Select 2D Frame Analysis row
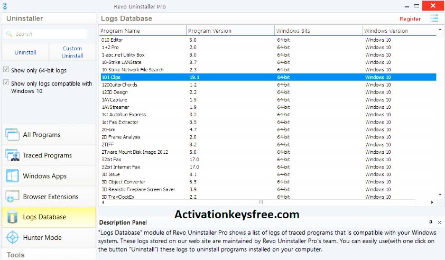The width and height of the screenshot is (445, 260). coord(268,137)
